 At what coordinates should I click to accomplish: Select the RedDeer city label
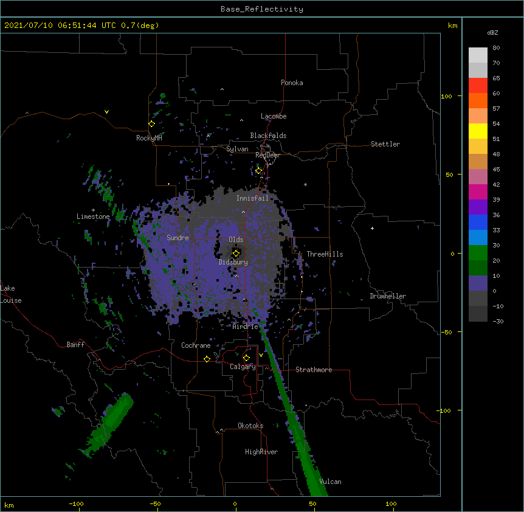(x=267, y=155)
